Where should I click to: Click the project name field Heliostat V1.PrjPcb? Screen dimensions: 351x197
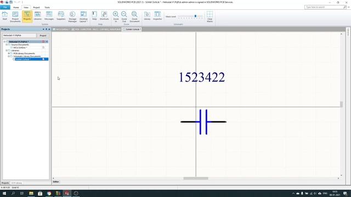point(19,36)
